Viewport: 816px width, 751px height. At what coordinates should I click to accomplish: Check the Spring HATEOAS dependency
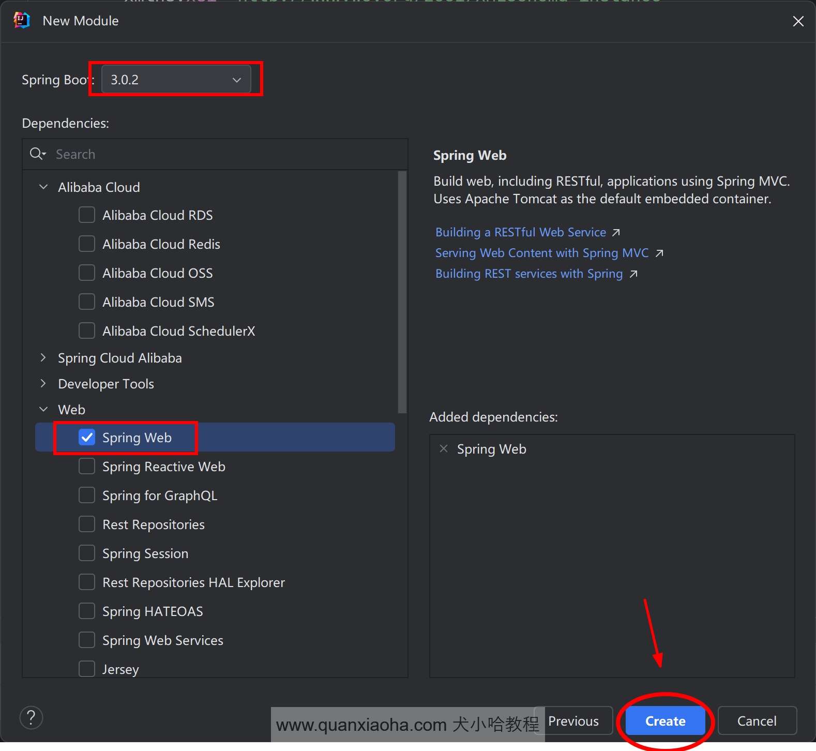pyautogui.click(x=87, y=611)
